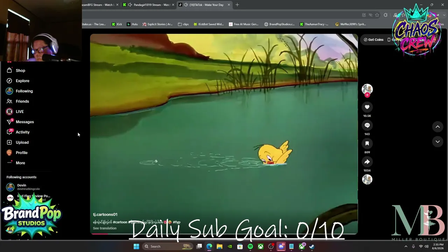Open the Free AI Music Gen bookmark
Image resolution: width=448 pixels, height=252 pixels.
244,24
